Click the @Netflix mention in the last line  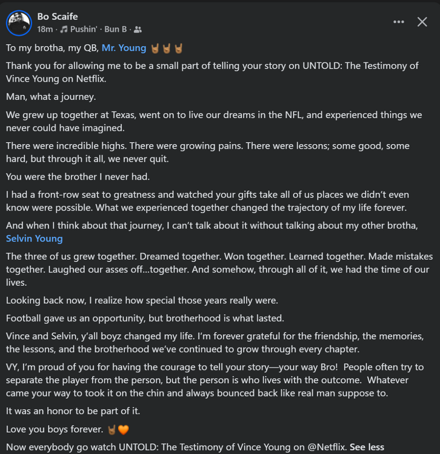(x=327, y=447)
